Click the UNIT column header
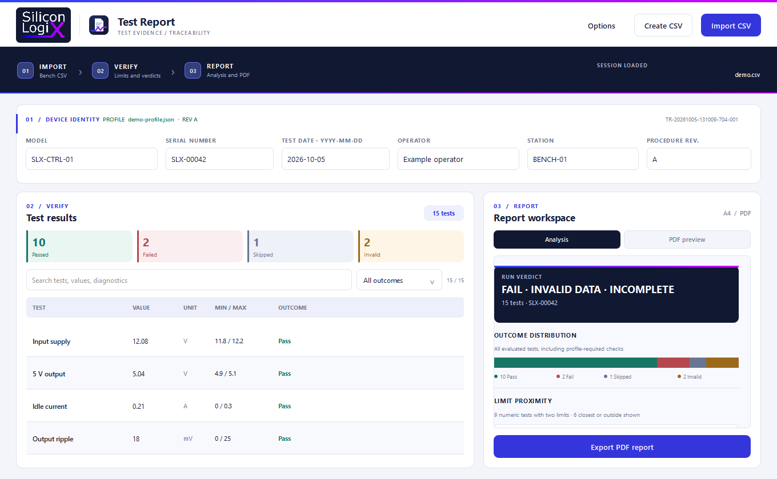777x479 pixels. point(190,307)
